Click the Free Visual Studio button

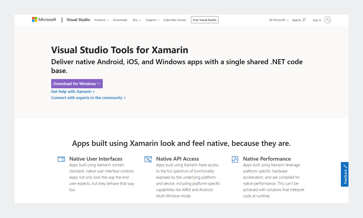(x=205, y=20)
